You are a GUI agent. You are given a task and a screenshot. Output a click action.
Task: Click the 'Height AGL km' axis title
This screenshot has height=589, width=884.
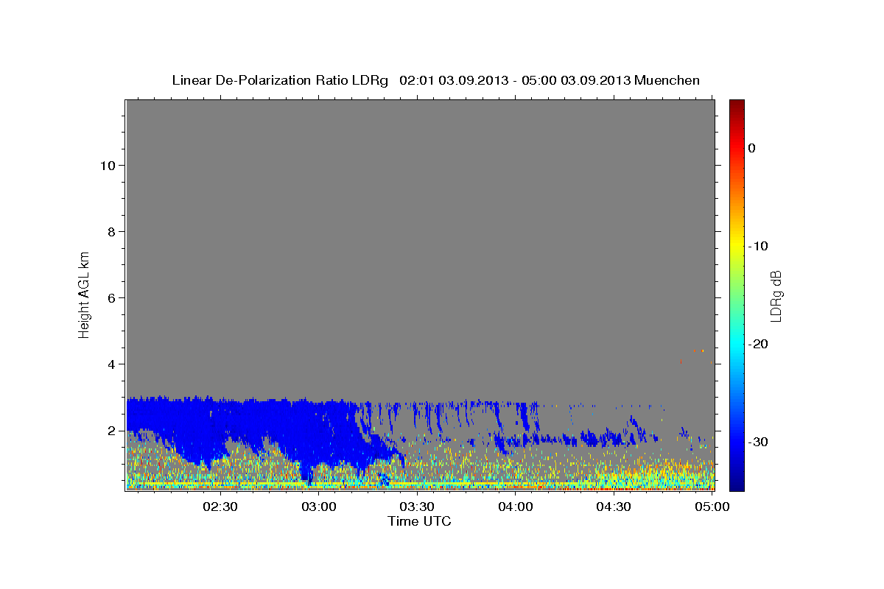[85, 294]
